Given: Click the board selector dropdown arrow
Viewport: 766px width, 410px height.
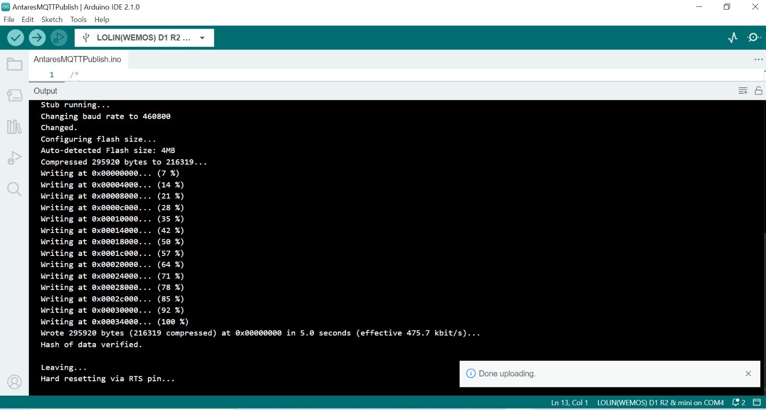Looking at the screenshot, I should 203,38.
